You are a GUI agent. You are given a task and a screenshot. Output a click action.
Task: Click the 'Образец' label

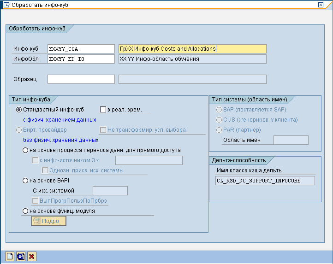[25, 79]
